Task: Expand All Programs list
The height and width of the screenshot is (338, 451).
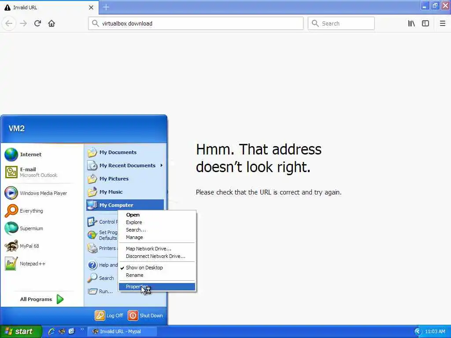Action: 42,299
